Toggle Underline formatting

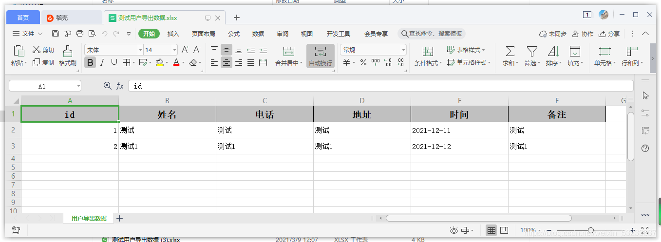(114, 62)
